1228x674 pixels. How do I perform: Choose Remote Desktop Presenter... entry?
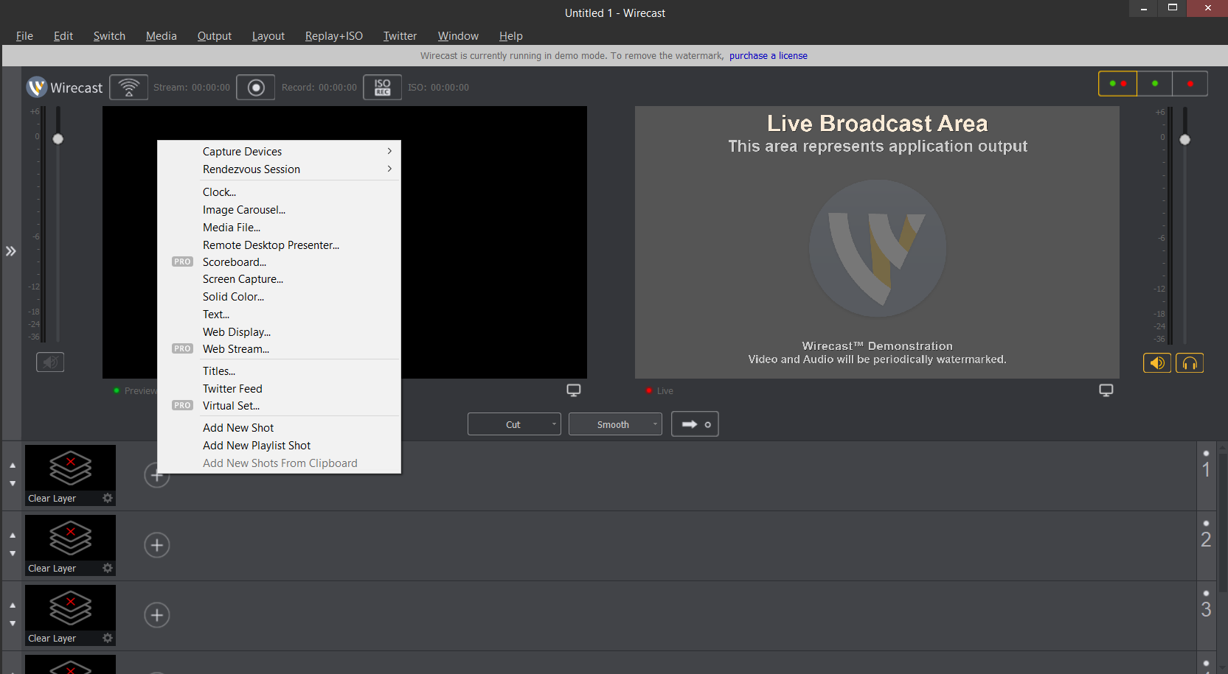[280, 245]
